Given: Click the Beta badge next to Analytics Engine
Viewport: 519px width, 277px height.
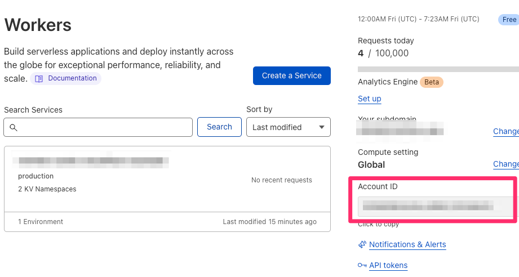Looking at the screenshot, I should click(432, 82).
